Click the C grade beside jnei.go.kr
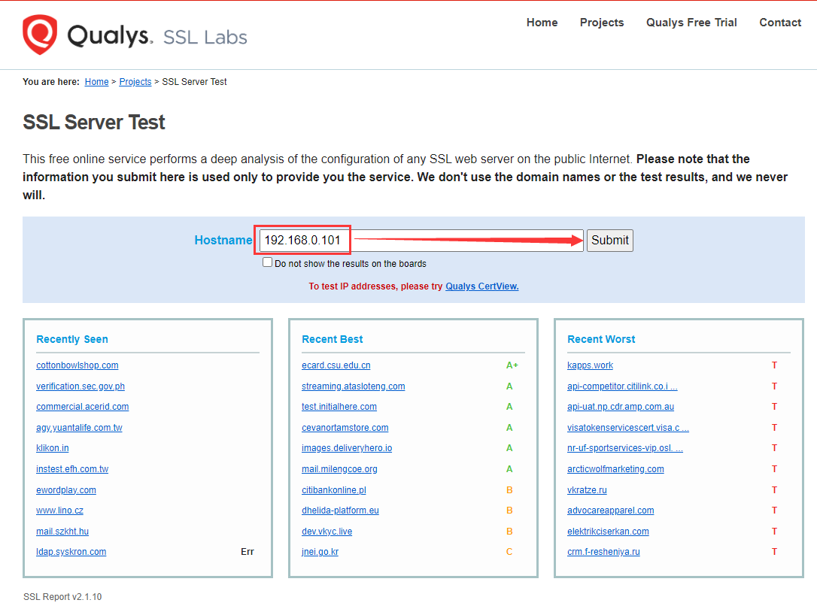The height and width of the screenshot is (606, 817). tap(509, 552)
